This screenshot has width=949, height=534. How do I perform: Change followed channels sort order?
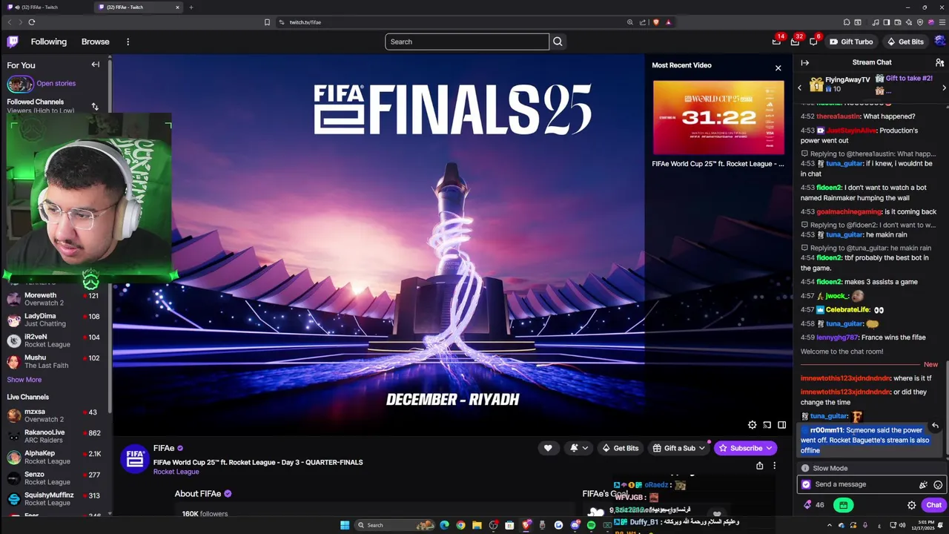pyautogui.click(x=95, y=106)
